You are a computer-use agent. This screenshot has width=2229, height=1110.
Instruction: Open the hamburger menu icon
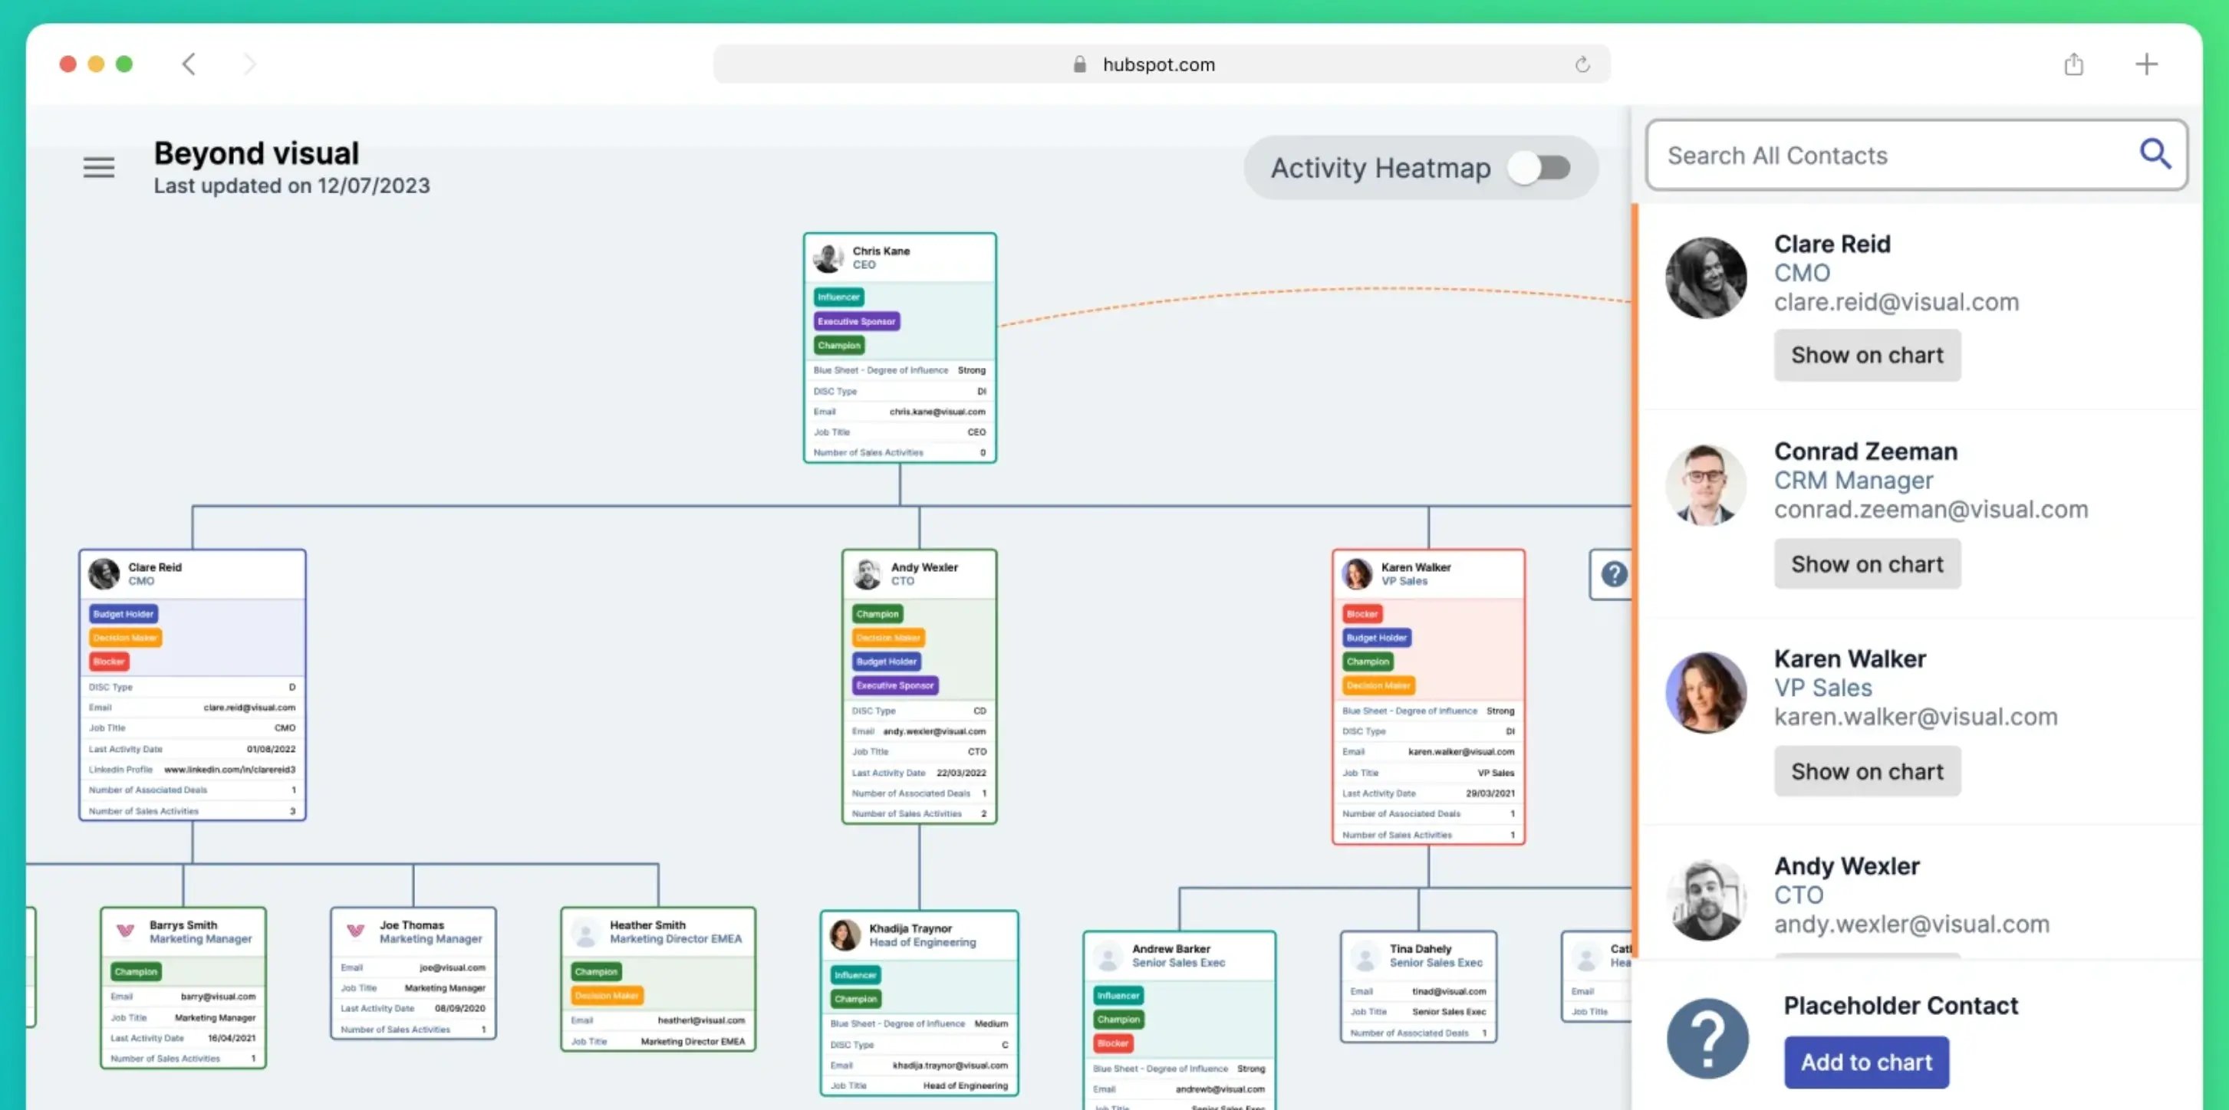pyautogui.click(x=99, y=167)
